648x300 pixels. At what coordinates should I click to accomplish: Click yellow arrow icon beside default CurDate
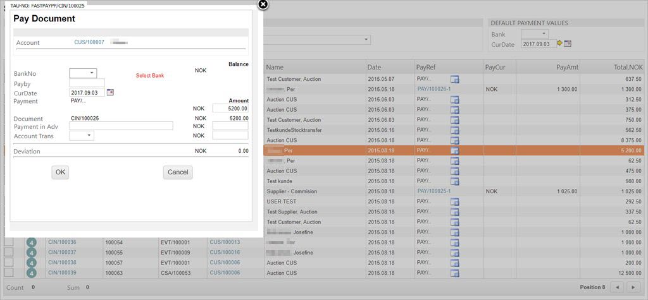pyautogui.click(x=559, y=44)
